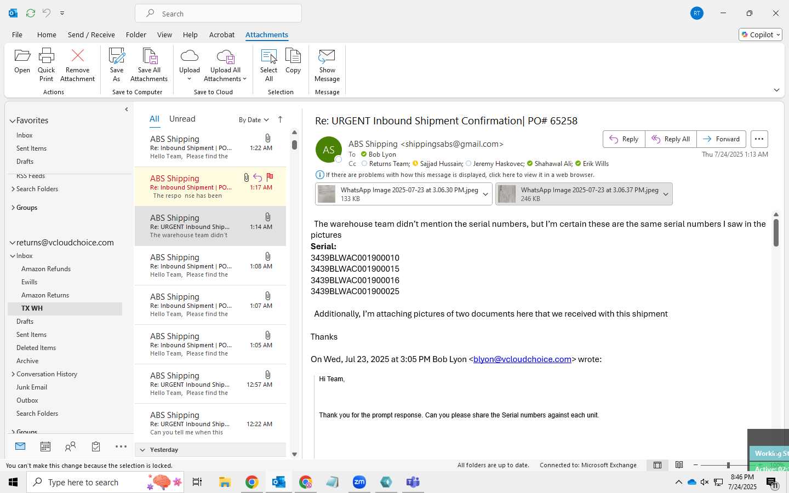Click Save All Attachments icon

(149, 65)
